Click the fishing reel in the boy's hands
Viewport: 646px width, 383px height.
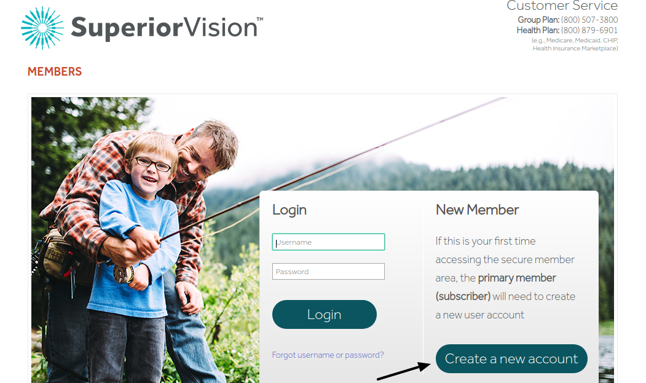[123, 274]
